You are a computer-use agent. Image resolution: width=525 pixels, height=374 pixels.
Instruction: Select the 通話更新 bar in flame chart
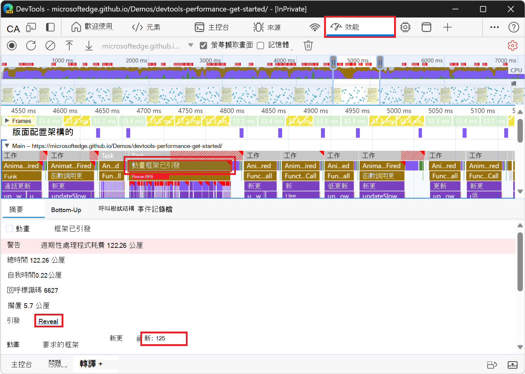(x=22, y=186)
